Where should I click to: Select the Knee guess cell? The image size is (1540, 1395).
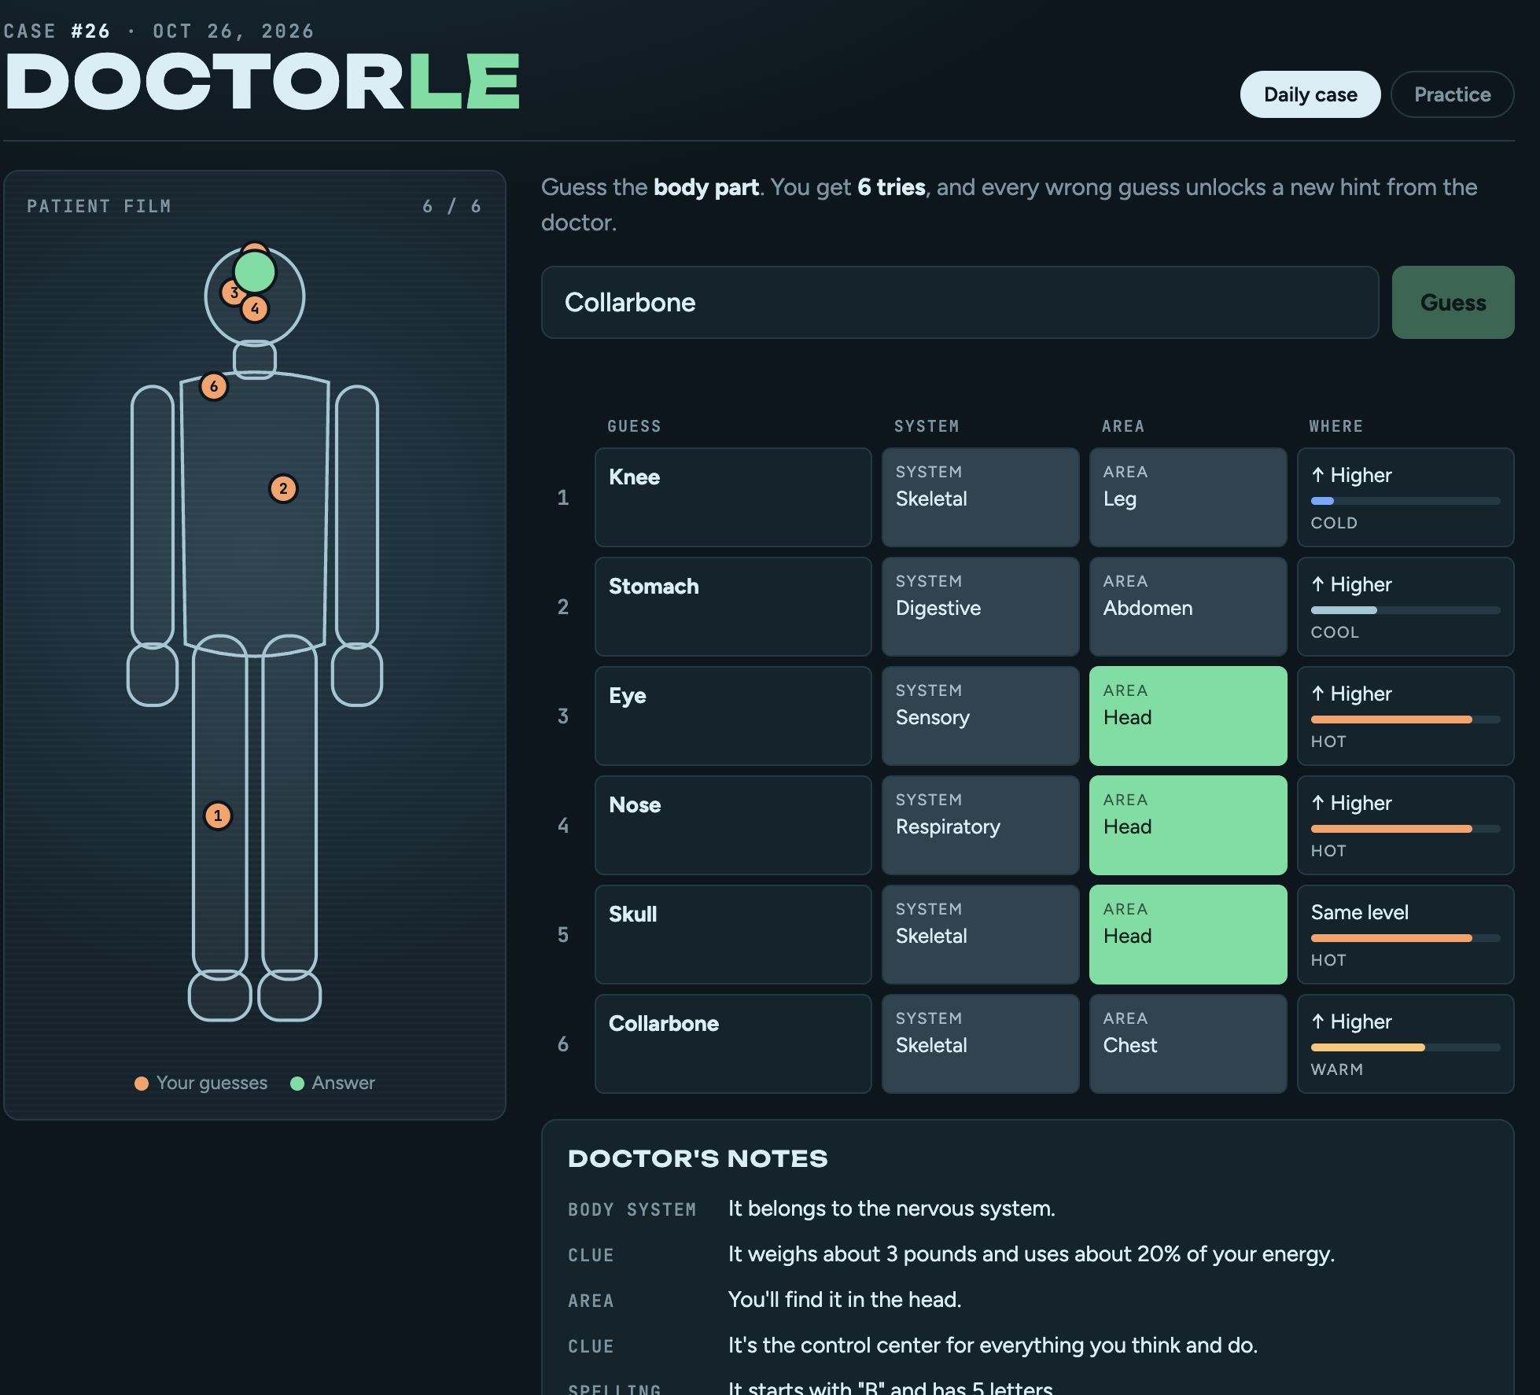733,497
